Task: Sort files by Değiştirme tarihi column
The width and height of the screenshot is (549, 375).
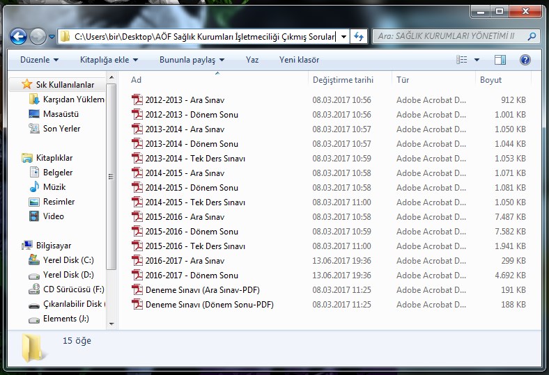Action: [343, 80]
